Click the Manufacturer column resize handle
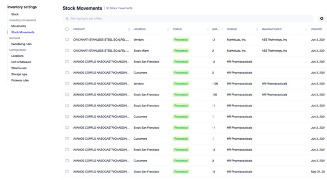 click(306, 29)
